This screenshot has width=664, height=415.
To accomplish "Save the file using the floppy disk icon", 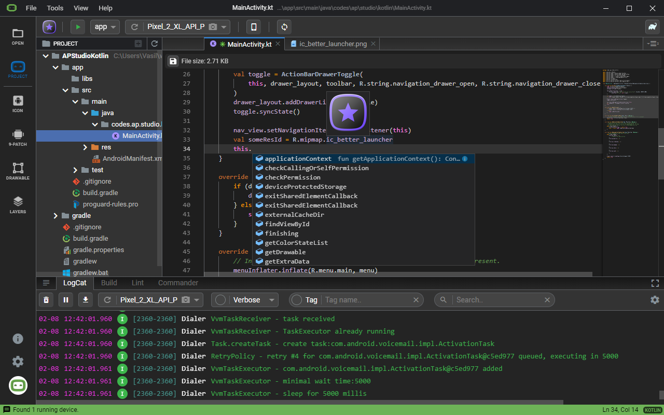I will (173, 61).
